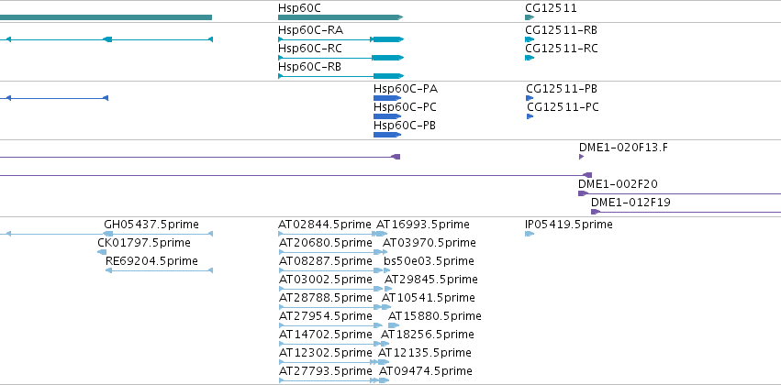Click the IP05419.5prime arrow glyph

[x=530, y=234]
